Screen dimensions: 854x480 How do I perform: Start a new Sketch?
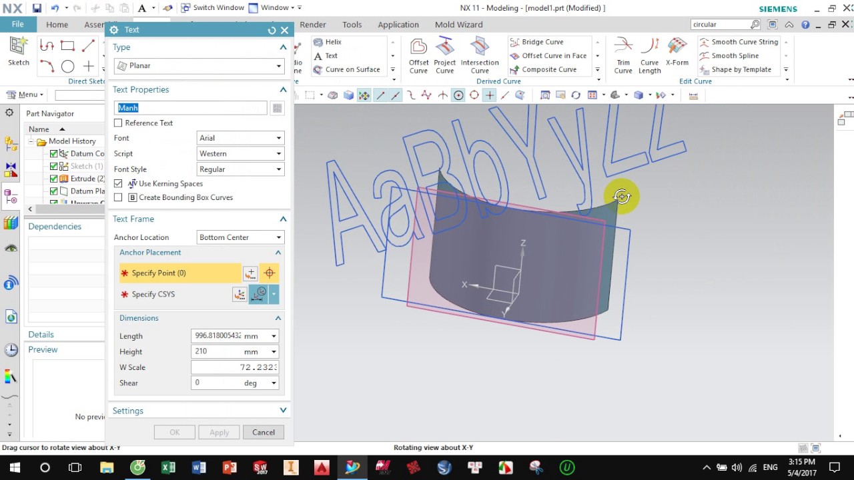click(x=19, y=51)
